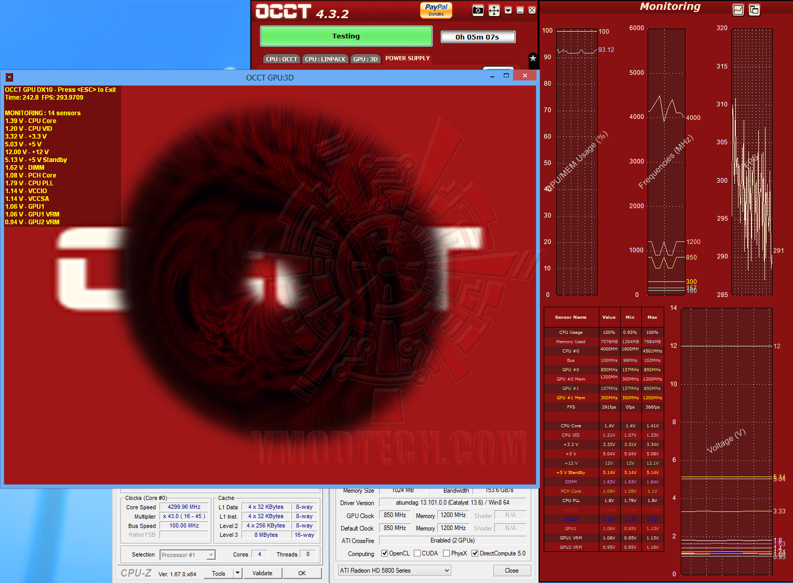The width and height of the screenshot is (793, 583).
Task: Take a screenshot with OCCT's camera icon
Action: pyautogui.click(x=478, y=10)
